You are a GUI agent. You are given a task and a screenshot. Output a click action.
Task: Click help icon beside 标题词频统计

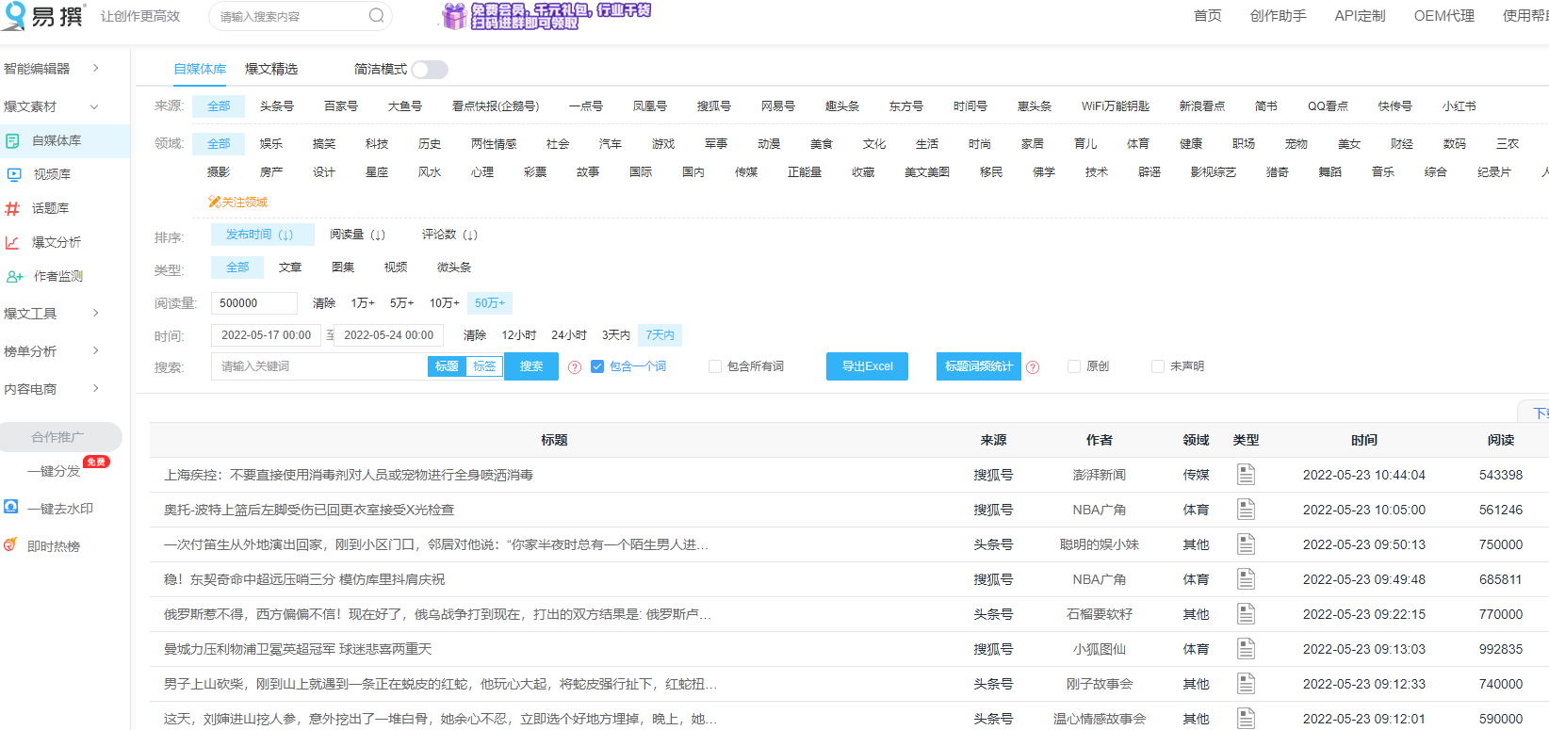click(1033, 367)
